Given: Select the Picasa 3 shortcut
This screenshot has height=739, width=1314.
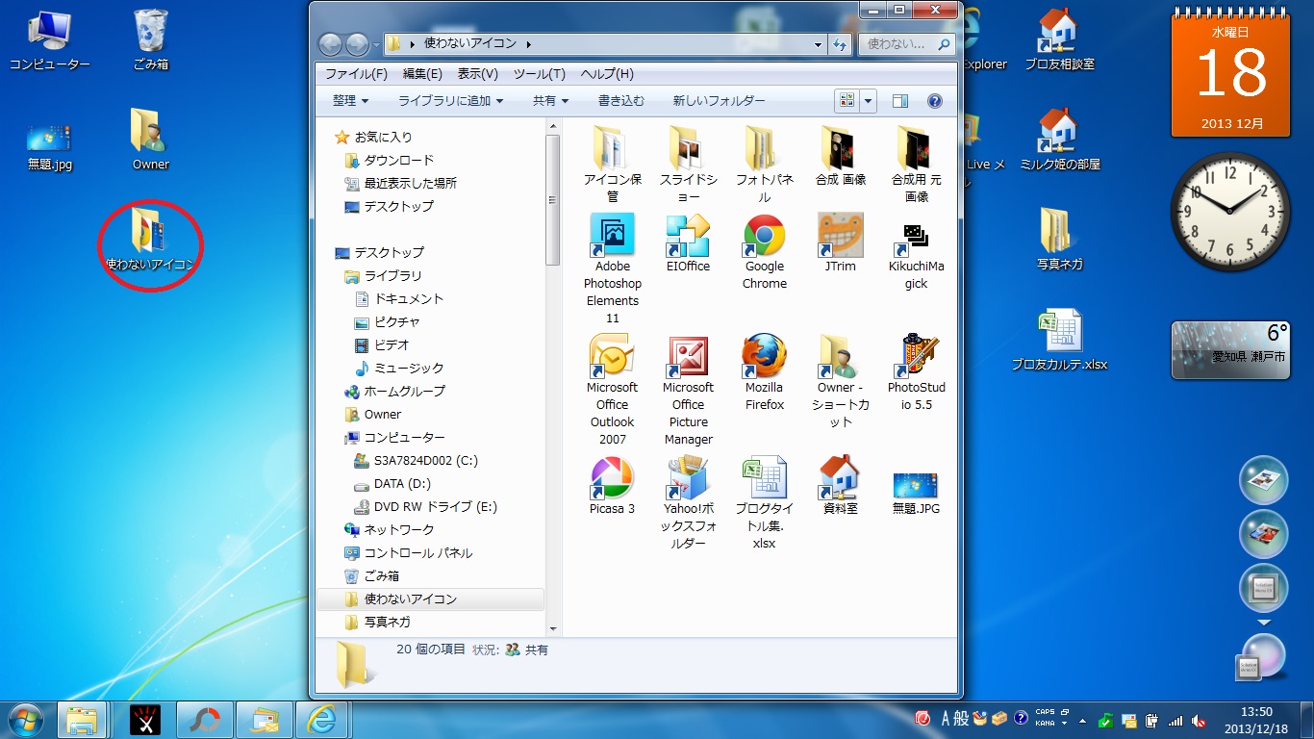Looking at the screenshot, I should click(612, 485).
